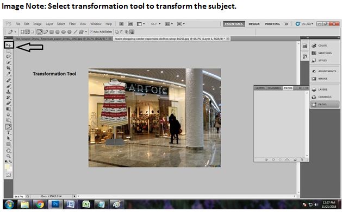Screen dimensions: 342x212
Task: Select the Dodge tool
Action: tap(8, 120)
